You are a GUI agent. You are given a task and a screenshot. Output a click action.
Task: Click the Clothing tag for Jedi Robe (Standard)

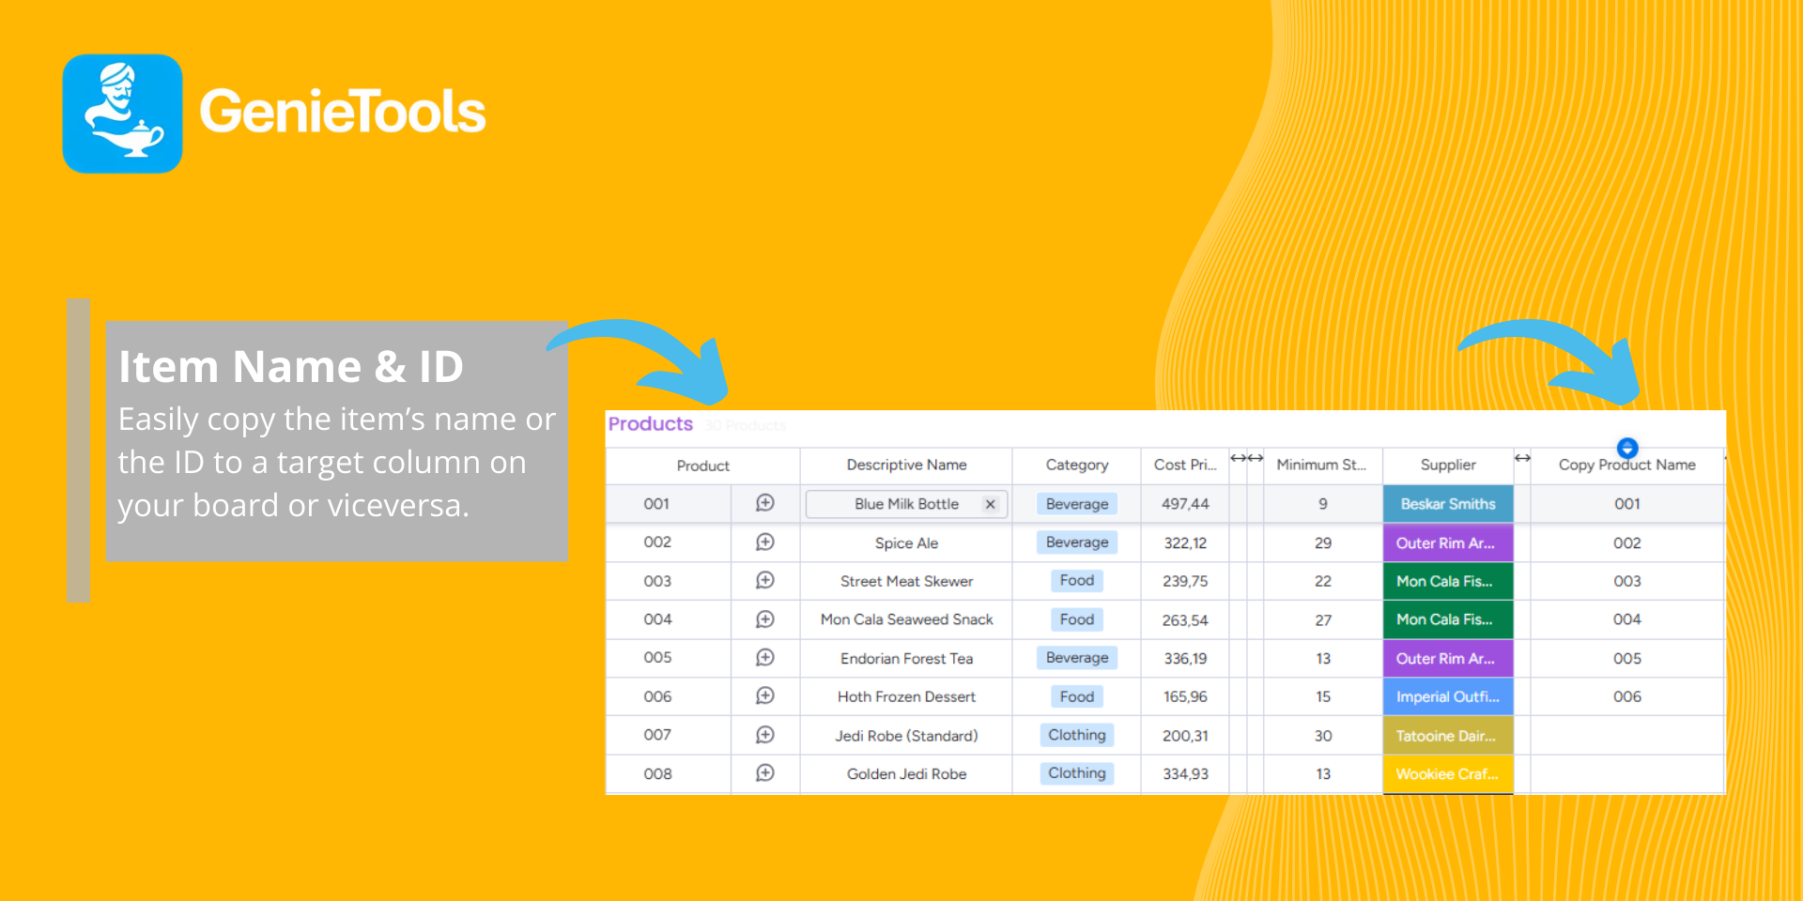(1076, 735)
